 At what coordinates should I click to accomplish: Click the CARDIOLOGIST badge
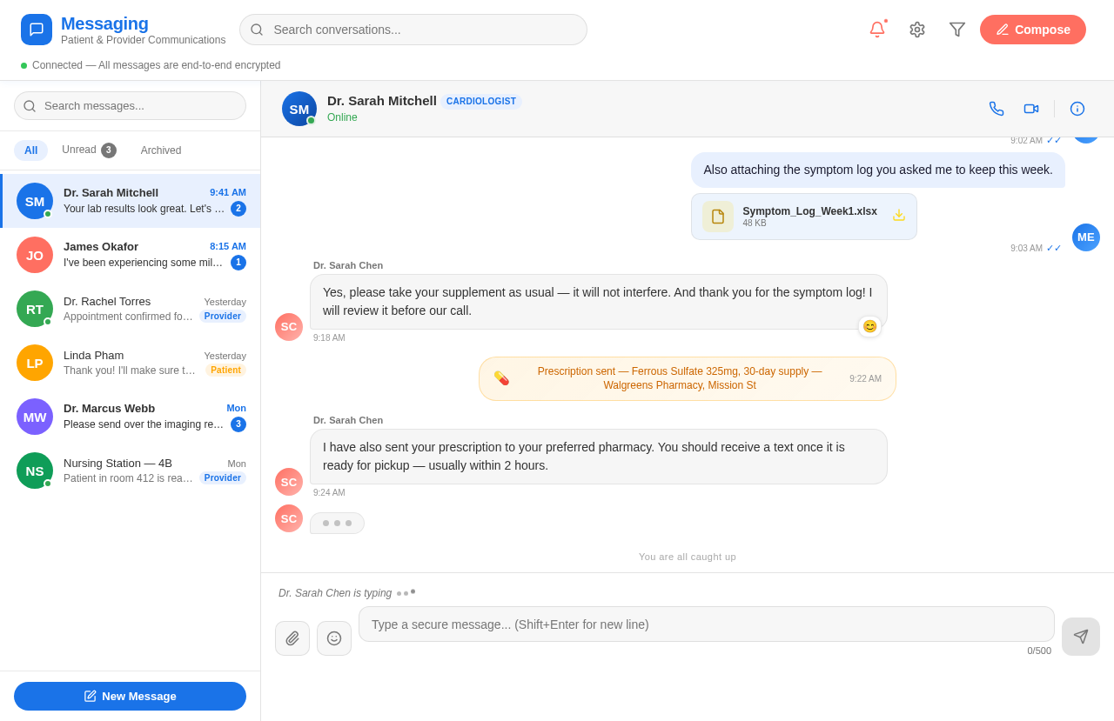point(481,102)
